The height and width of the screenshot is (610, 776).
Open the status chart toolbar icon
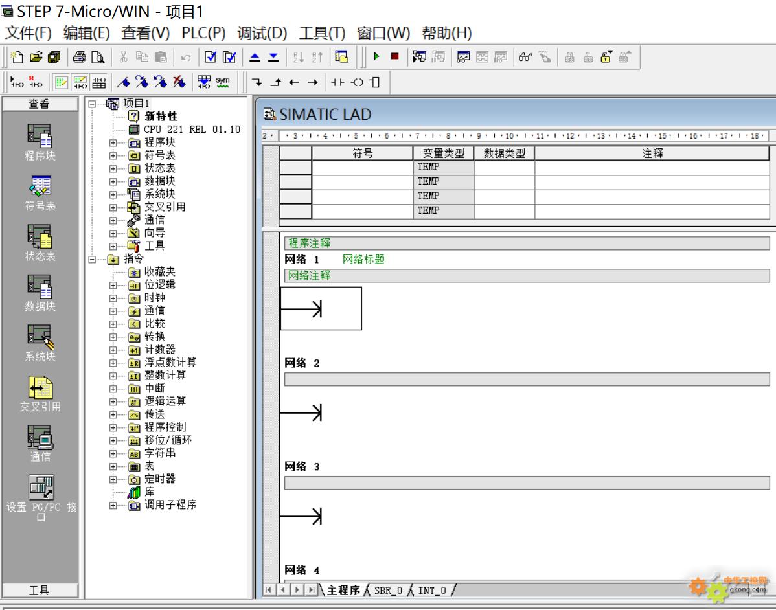coord(463,57)
